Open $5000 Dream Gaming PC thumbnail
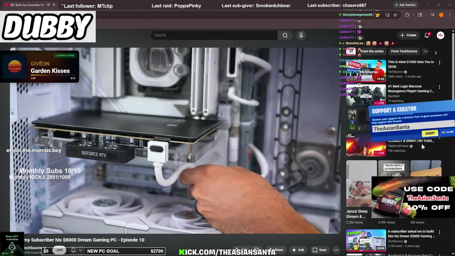455x256 pixels. (x=366, y=240)
